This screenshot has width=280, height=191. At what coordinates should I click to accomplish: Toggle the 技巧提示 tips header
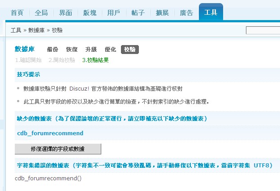[28, 75]
